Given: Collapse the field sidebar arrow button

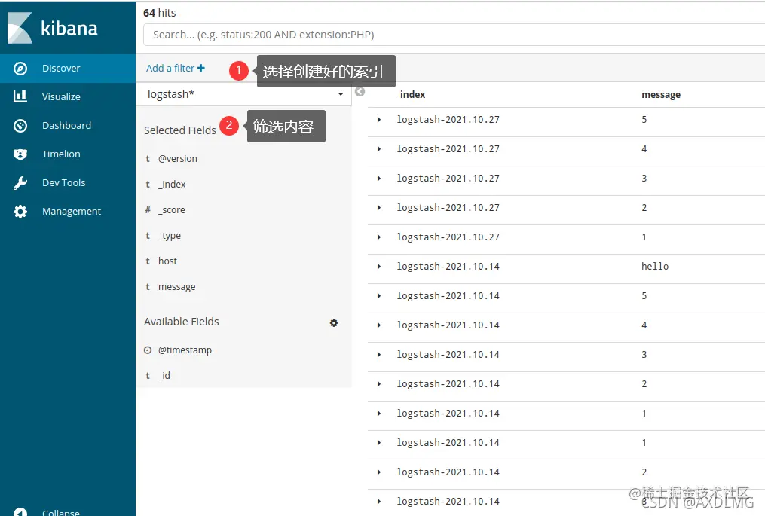Looking at the screenshot, I should point(360,92).
